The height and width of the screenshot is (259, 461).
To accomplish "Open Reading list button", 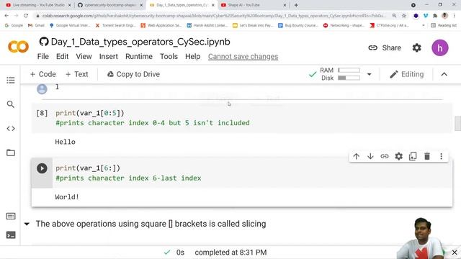I will pos(444,26).
